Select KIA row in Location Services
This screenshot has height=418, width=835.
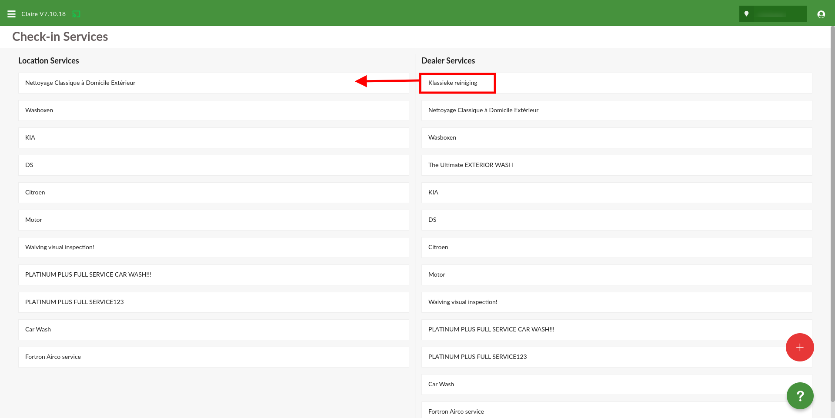tap(214, 137)
